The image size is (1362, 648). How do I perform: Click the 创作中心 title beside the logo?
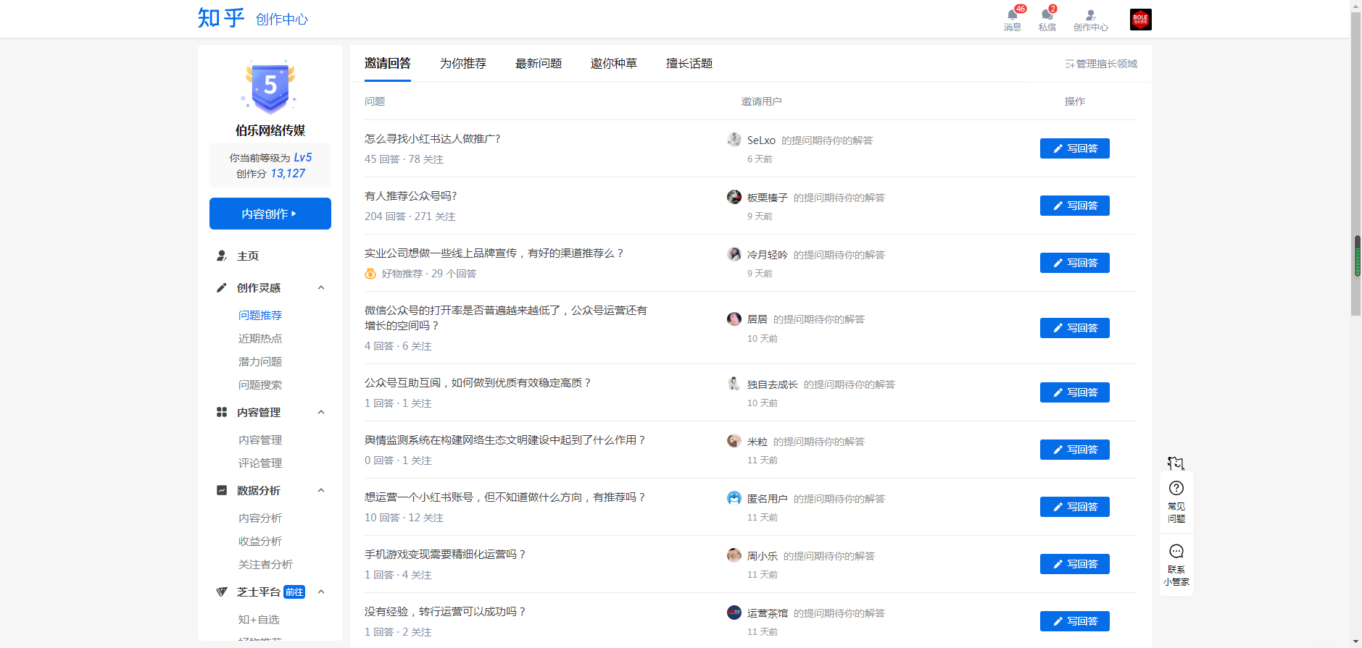[282, 20]
